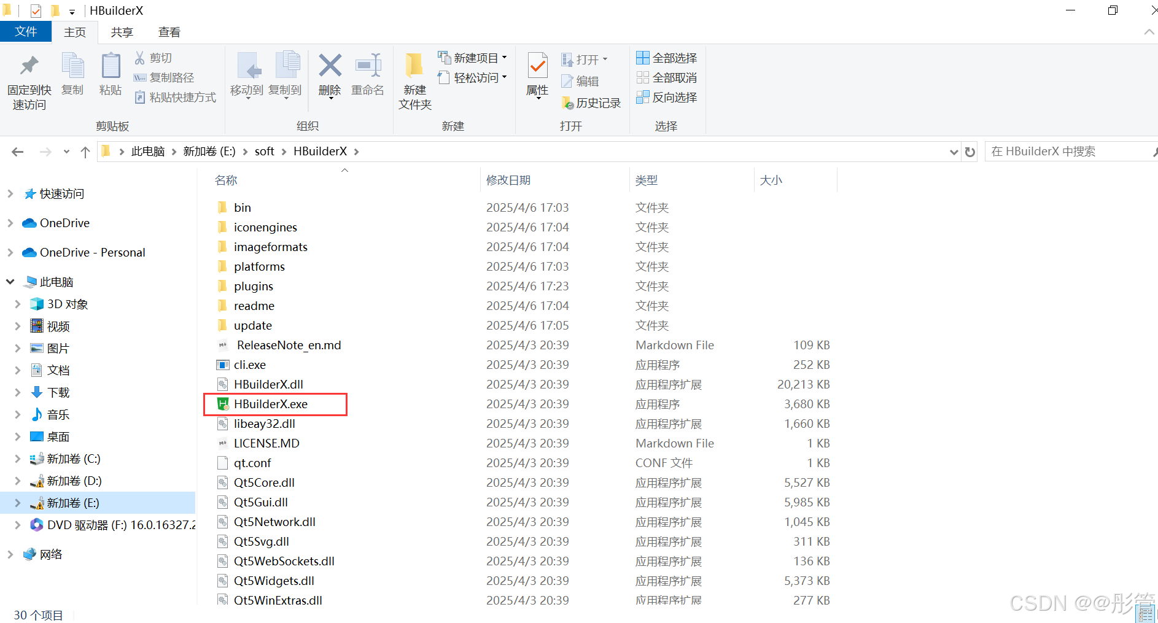Switch to the View ribbon tab
1158x623 pixels.
(169, 32)
